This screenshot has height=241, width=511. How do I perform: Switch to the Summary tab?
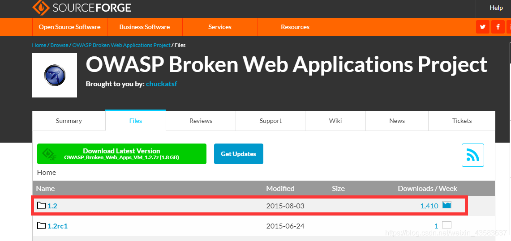(x=69, y=121)
